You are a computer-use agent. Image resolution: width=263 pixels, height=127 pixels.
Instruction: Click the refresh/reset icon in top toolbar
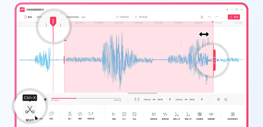click(x=202, y=17)
